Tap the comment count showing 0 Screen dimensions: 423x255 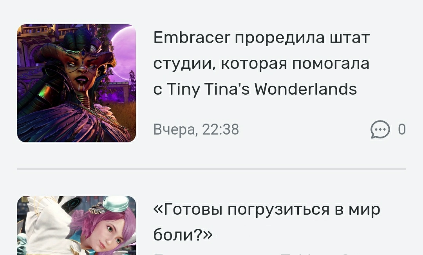(x=402, y=129)
